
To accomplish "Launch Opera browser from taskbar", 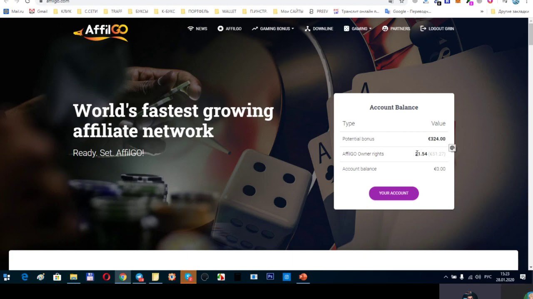I will [x=106, y=277].
